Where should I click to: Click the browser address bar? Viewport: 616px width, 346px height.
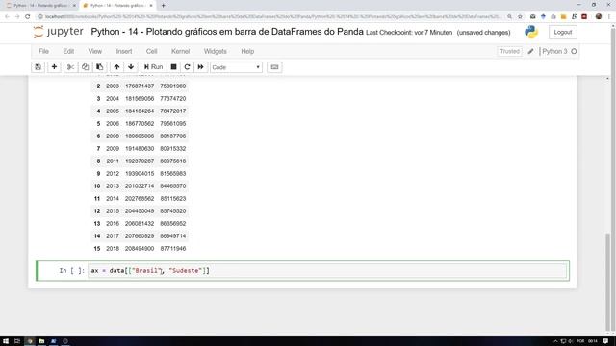point(271,17)
